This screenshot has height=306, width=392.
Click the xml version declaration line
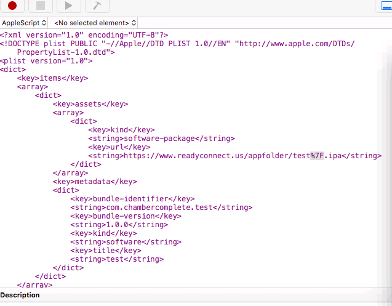(x=84, y=35)
